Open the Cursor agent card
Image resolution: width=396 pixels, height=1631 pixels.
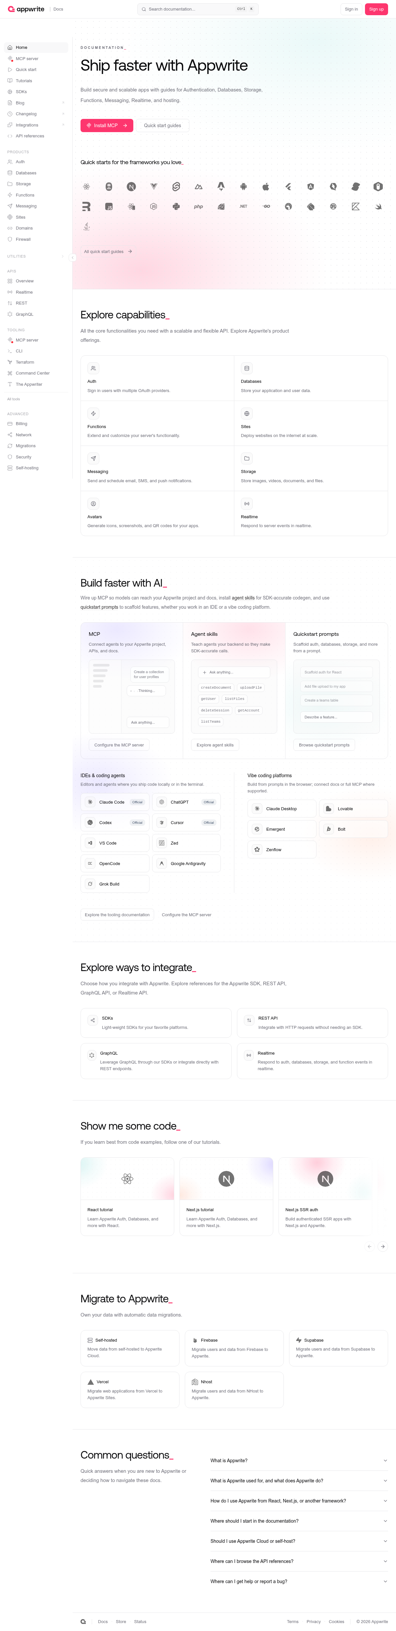tap(186, 822)
